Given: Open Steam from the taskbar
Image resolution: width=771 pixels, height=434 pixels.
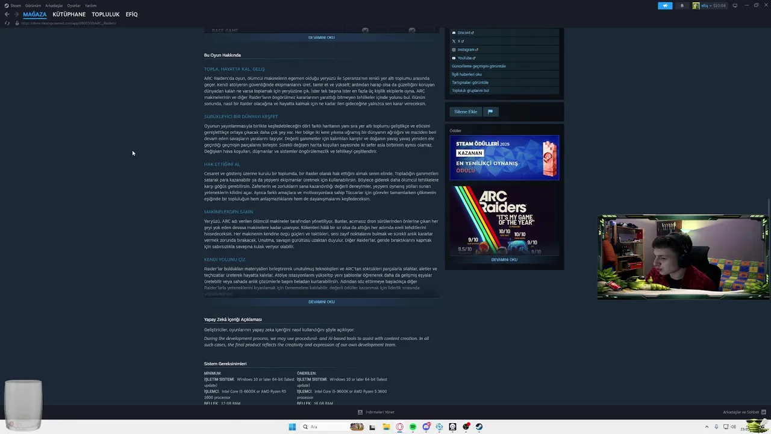Looking at the screenshot, I should [x=479, y=427].
